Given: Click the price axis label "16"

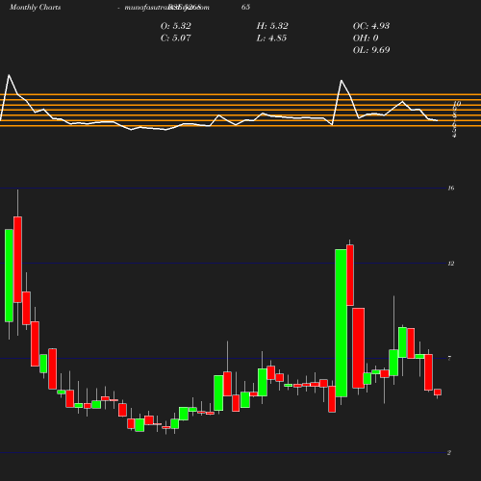Looking at the screenshot, I should [x=451, y=188].
